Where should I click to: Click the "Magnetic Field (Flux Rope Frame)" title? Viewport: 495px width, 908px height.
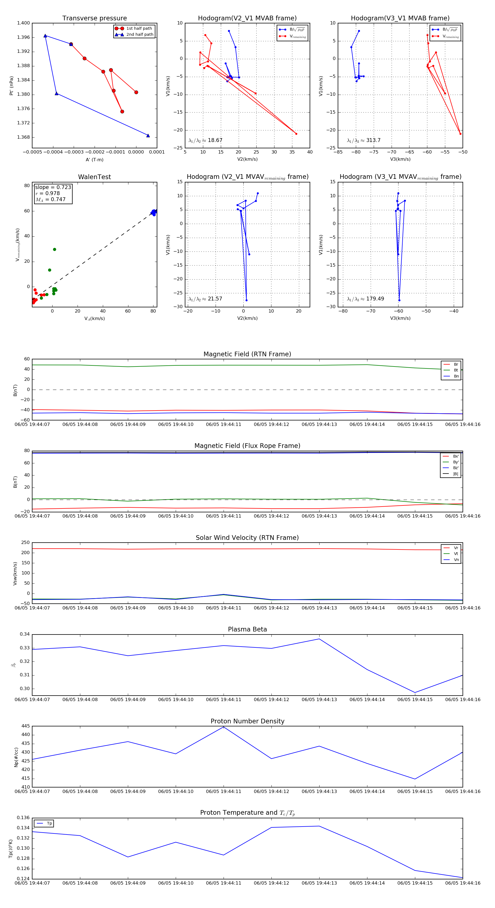pos(247,446)
